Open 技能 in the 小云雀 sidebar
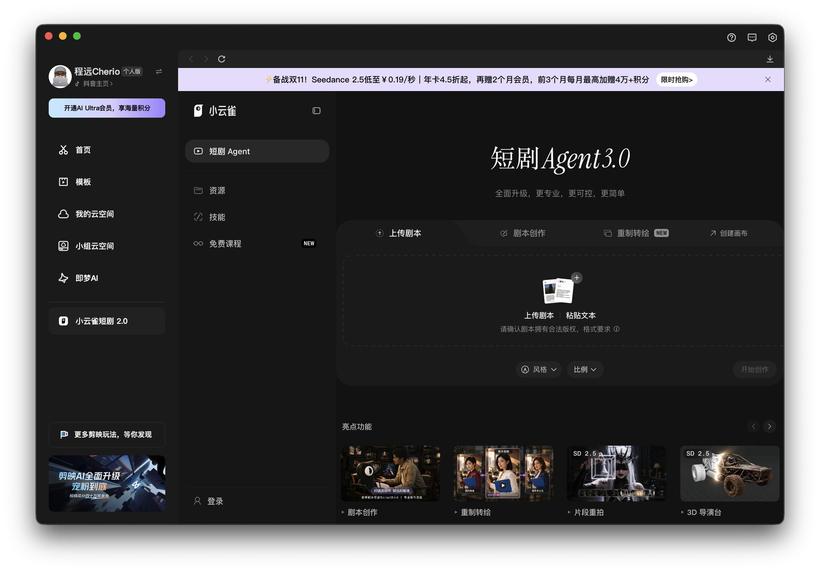820x572 pixels. pyautogui.click(x=257, y=217)
